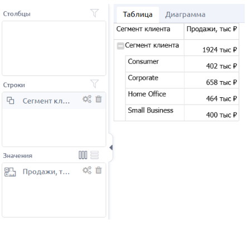Switch to the Диаграмма tab

tap(185, 15)
